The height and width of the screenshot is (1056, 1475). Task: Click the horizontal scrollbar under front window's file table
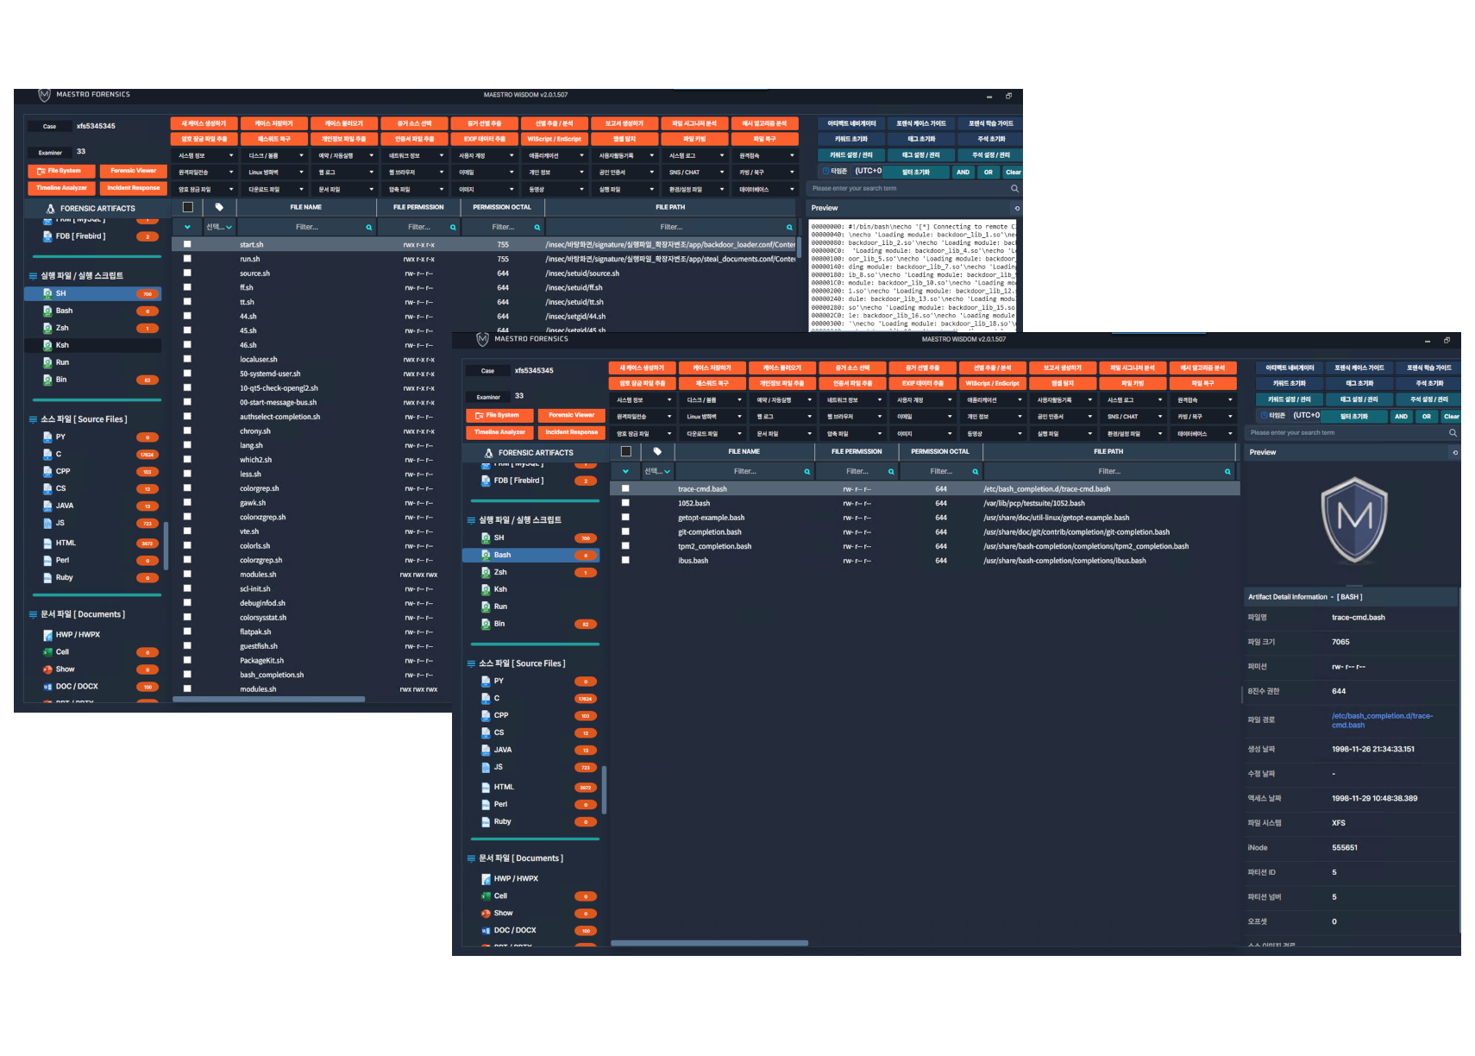[710, 943]
